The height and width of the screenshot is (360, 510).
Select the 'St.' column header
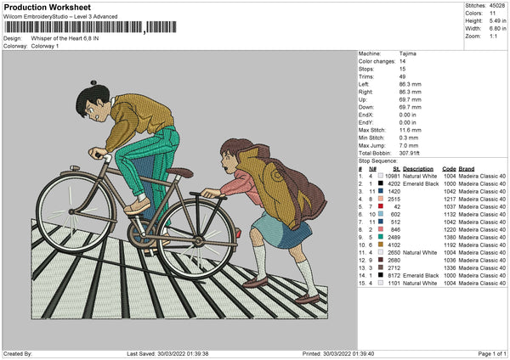tap(396, 169)
